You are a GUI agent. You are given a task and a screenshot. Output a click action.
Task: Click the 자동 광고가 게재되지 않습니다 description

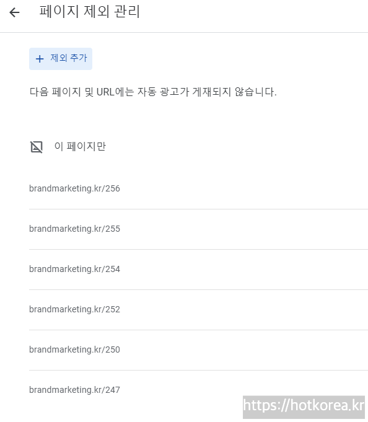153,92
